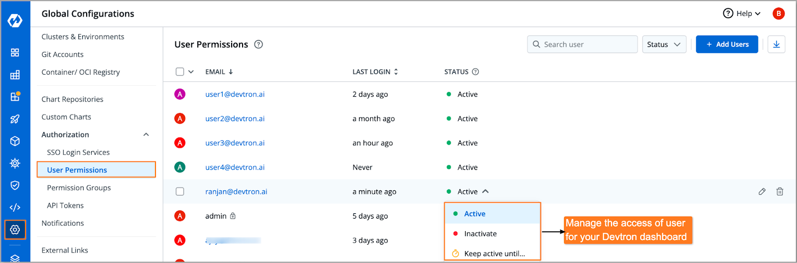Open bulk selection chevron next to header checkbox

point(191,72)
